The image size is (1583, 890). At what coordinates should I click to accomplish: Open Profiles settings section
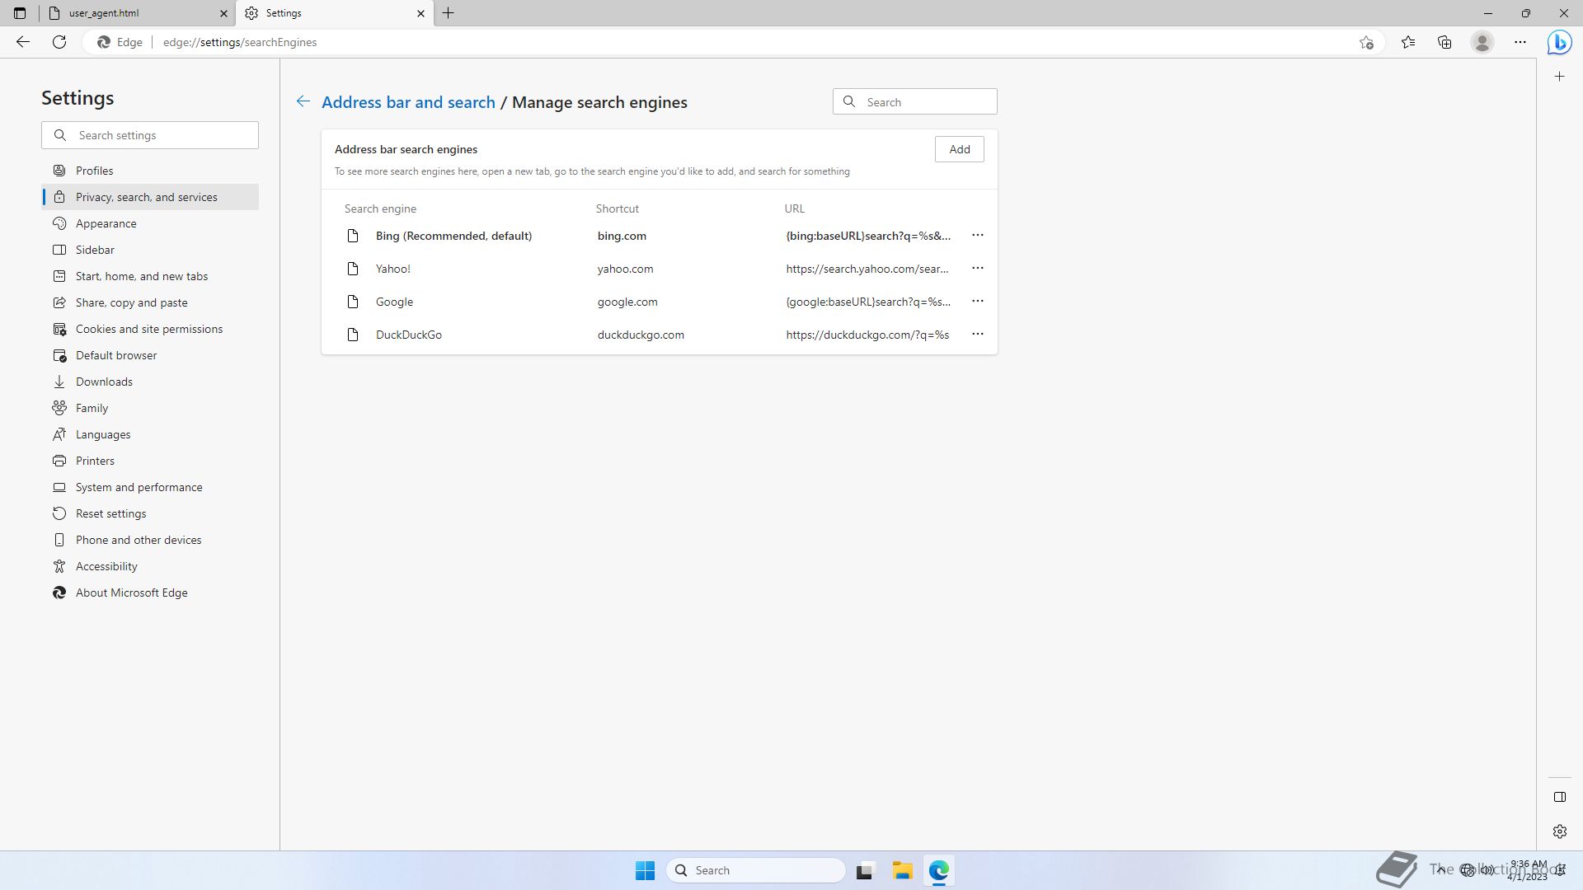click(x=150, y=171)
